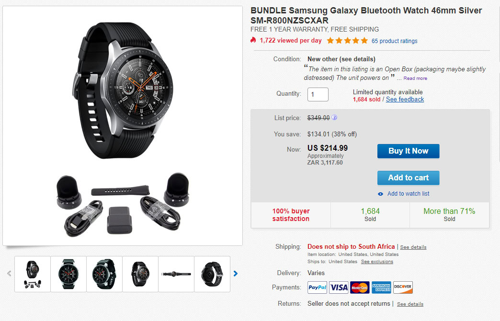
Task: Select the first bundle thumbnail
Action: point(33,274)
